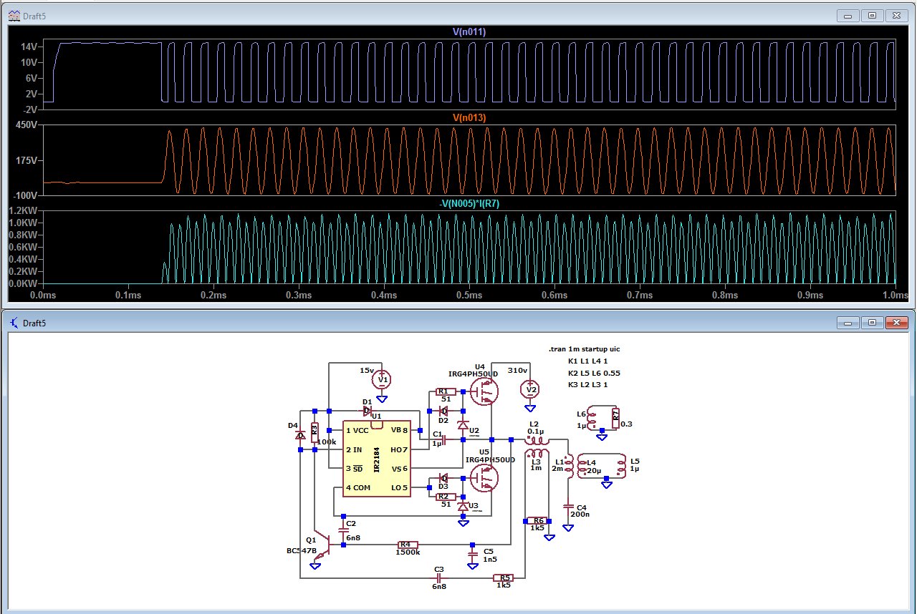Screen dimensions: 917x614
Task: Select capacitor C5 symbol
Action: point(472,552)
